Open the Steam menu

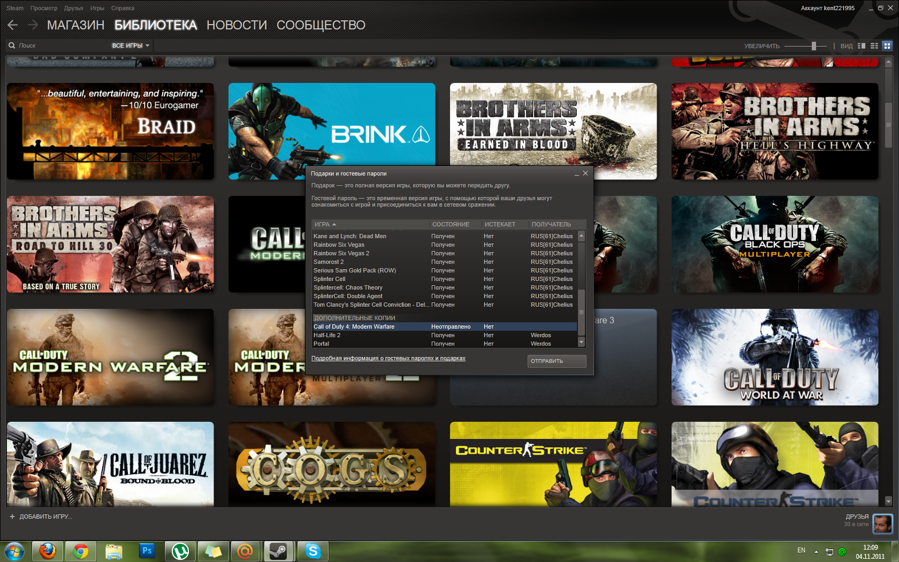click(x=15, y=8)
